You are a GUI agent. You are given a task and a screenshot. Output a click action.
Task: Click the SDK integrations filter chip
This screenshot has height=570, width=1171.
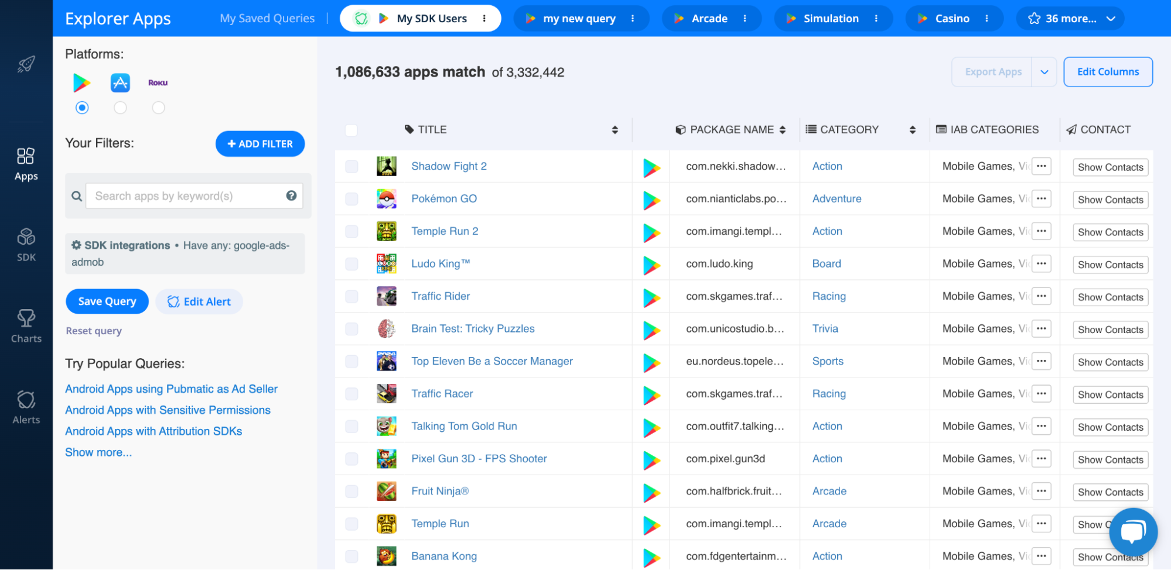point(185,254)
